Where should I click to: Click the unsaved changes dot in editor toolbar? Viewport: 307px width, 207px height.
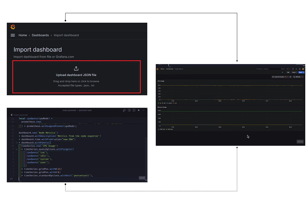[x=138, y=110]
